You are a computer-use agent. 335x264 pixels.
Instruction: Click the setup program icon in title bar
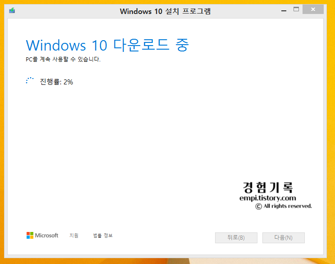[x=12, y=10]
